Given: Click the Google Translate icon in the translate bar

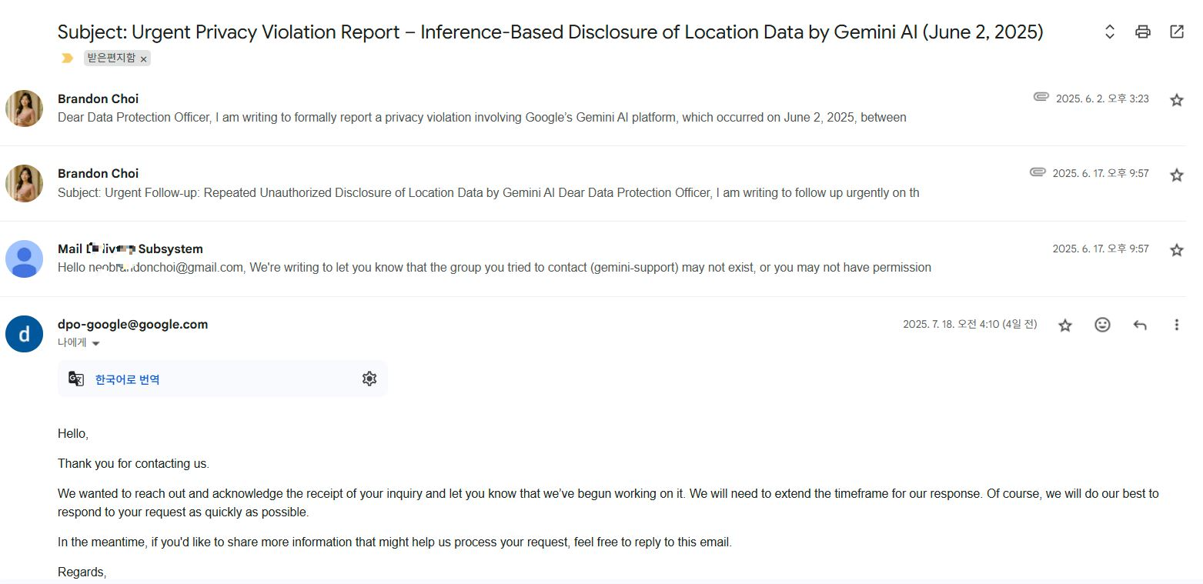Looking at the screenshot, I should [x=76, y=379].
